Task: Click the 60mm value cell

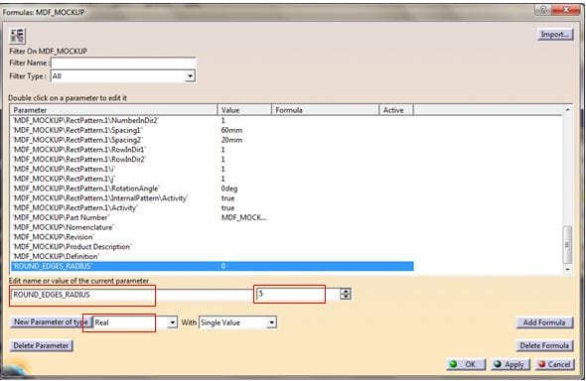Action: click(x=231, y=130)
